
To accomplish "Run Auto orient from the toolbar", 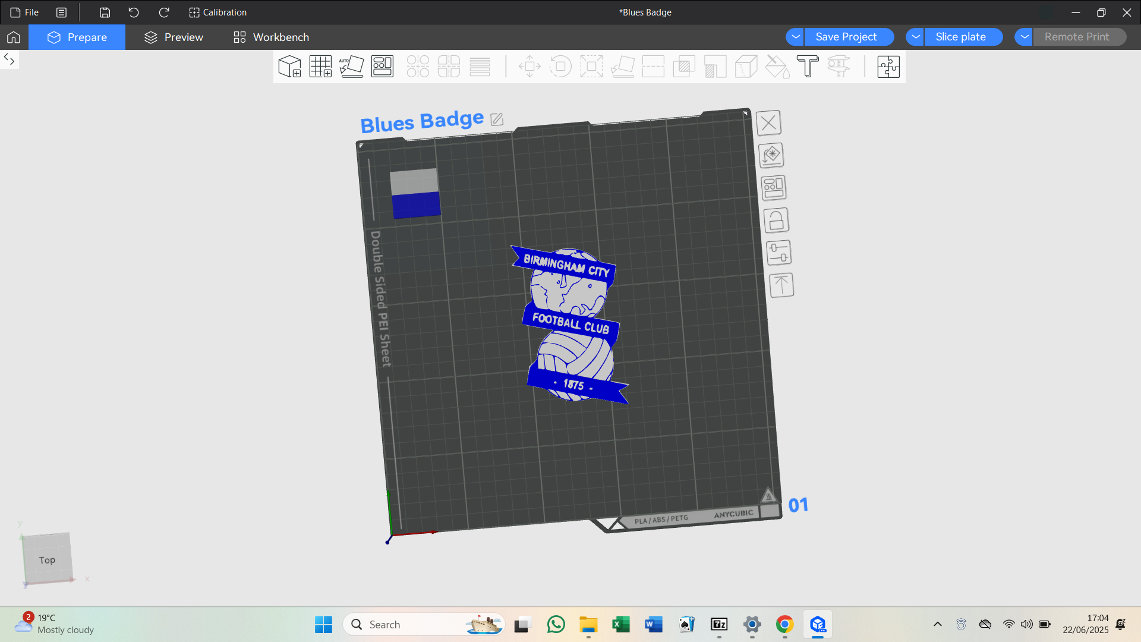I will point(352,67).
